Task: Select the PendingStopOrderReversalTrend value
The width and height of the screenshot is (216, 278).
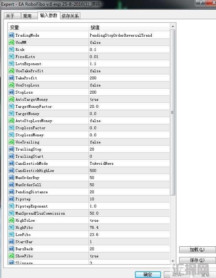Action: 121,35
